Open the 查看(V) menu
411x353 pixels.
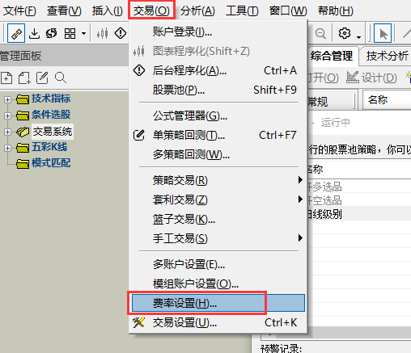pos(64,11)
